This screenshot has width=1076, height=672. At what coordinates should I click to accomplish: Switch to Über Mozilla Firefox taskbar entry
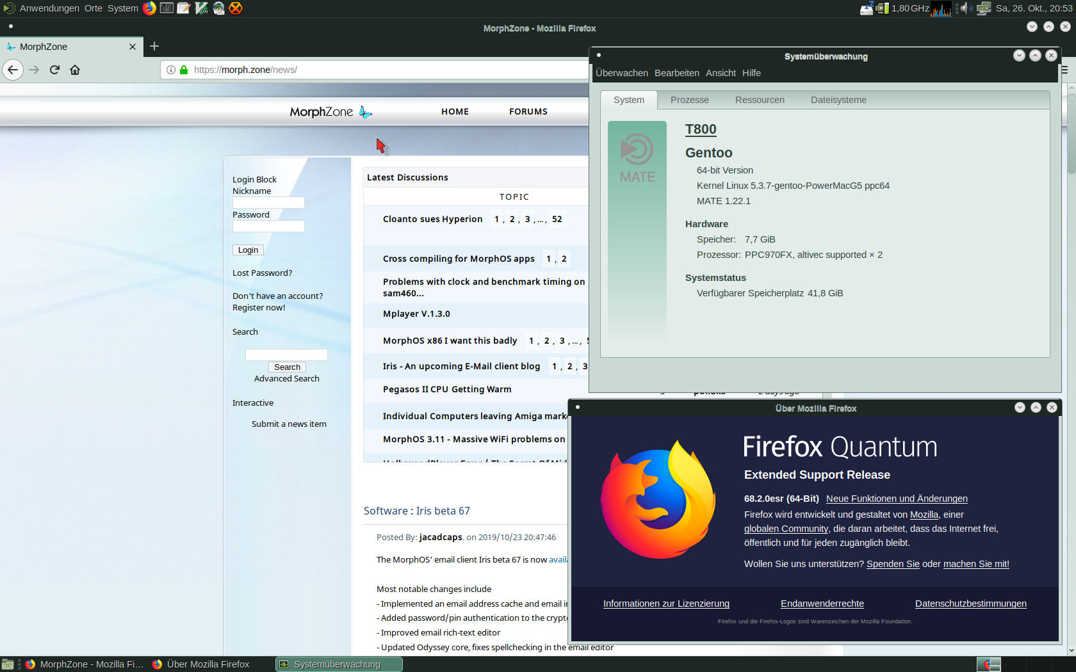209,664
